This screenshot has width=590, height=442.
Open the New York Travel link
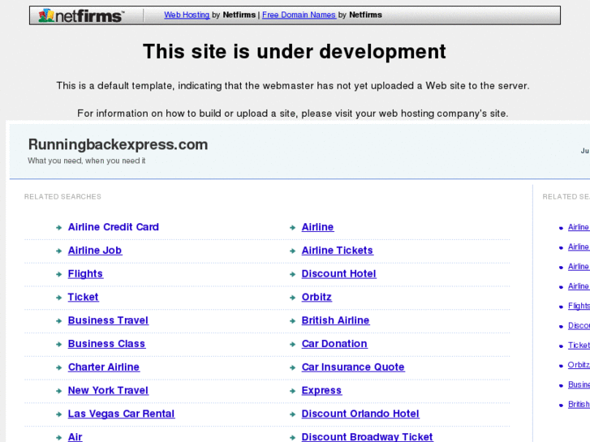coord(109,390)
